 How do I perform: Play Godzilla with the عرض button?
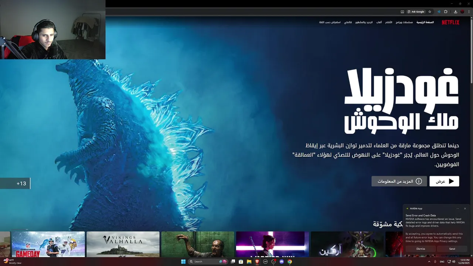tap(444, 181)
